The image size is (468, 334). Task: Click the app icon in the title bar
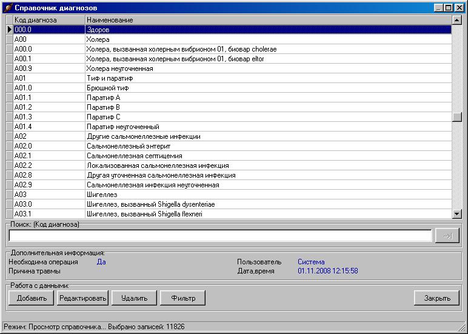(8, 7)
